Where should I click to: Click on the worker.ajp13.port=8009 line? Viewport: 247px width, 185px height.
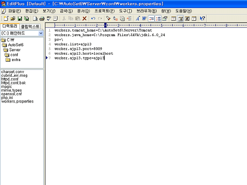pos(78,49)
